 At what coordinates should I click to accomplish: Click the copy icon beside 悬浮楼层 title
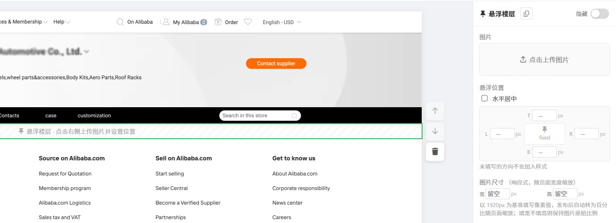(x=526, y=14)
